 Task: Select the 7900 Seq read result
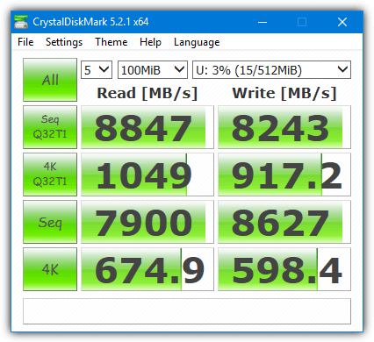tap(147, 222)
